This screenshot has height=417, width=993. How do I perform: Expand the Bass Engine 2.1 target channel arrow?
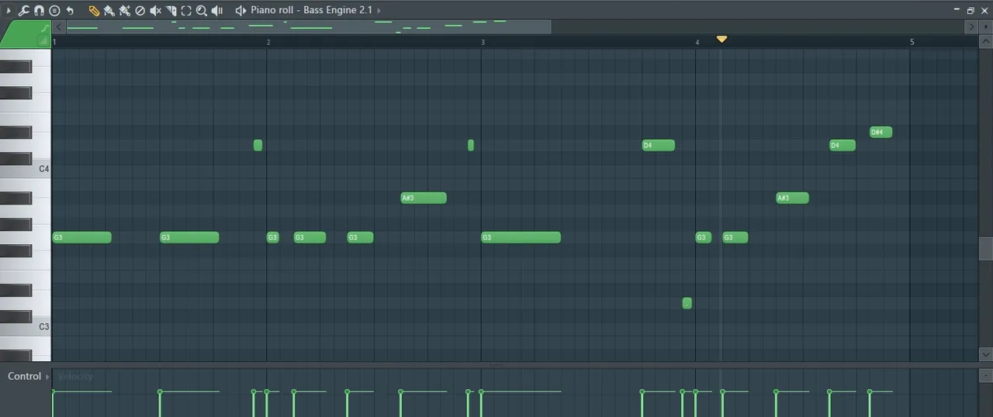tap(379, 10)
